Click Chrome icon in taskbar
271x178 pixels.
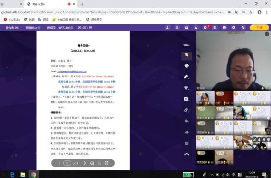coord(34,174)
